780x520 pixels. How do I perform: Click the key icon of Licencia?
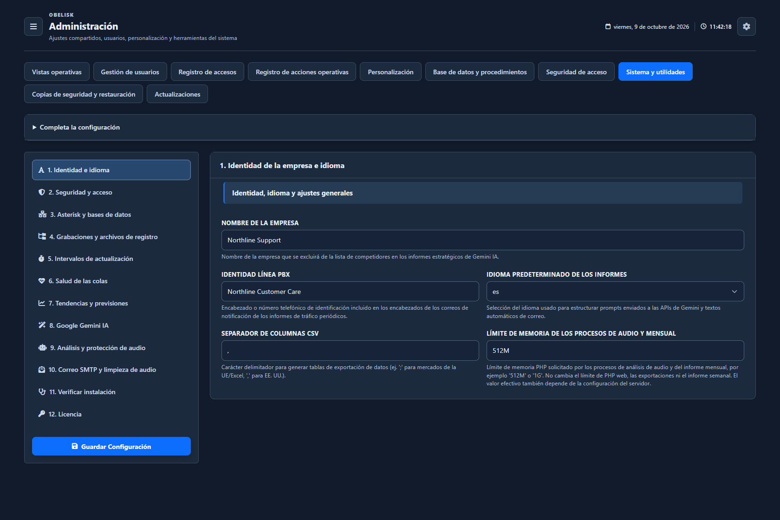(42, 414)
